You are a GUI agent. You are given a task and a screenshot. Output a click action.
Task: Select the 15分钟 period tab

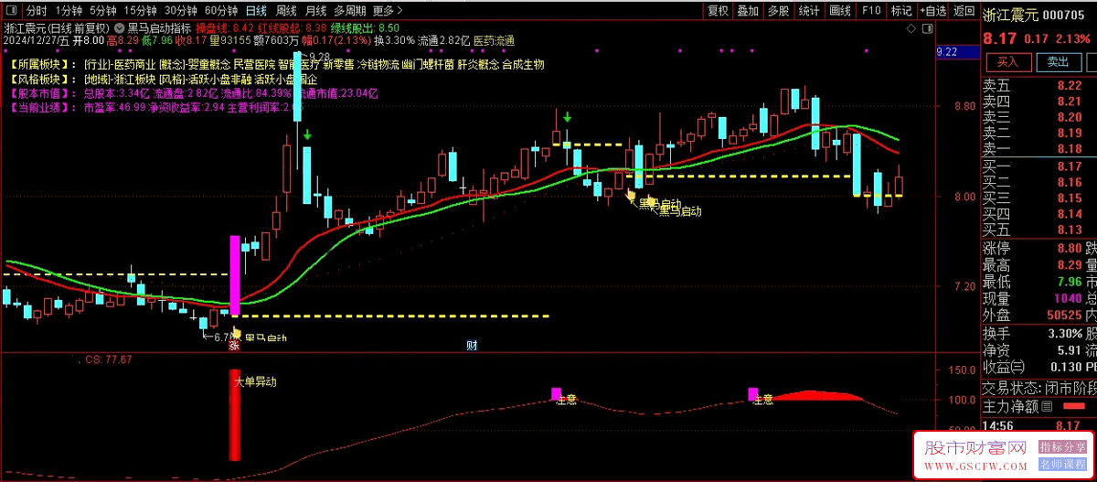[x=141, y=11]
